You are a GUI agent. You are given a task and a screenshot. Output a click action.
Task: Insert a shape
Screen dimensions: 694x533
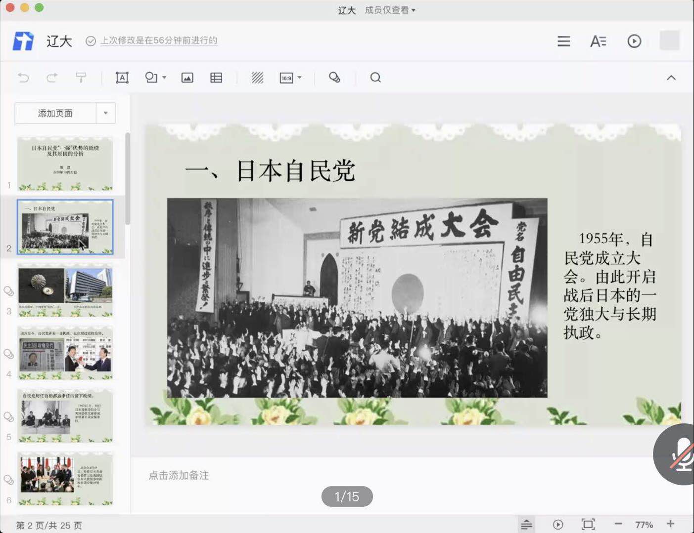(151, 78)
